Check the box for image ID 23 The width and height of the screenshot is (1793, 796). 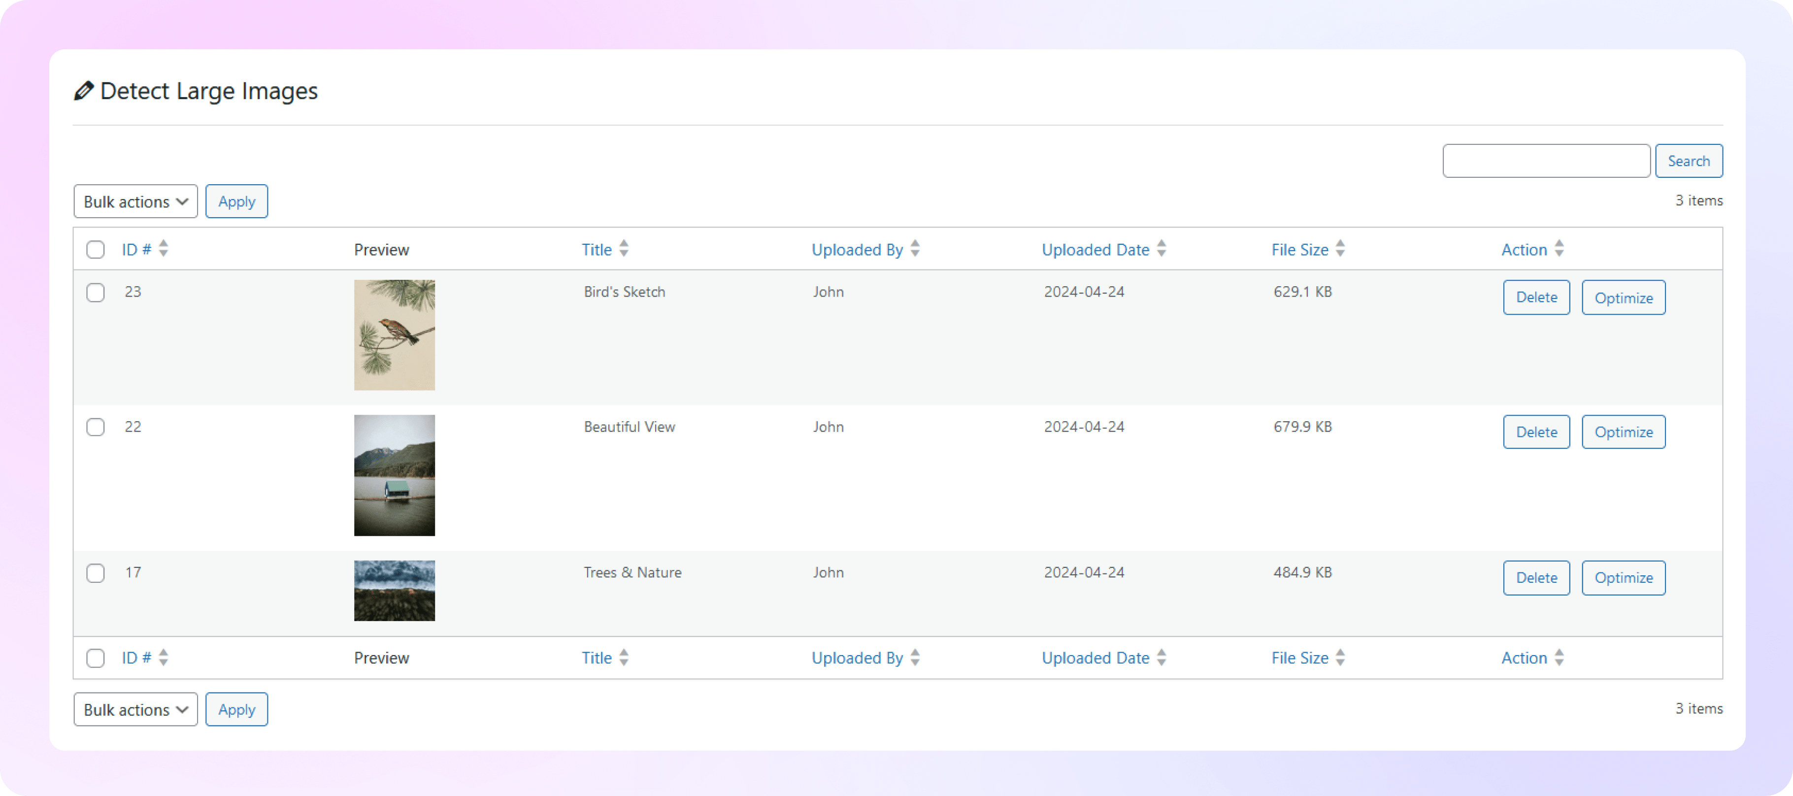[x=96, y=292]
